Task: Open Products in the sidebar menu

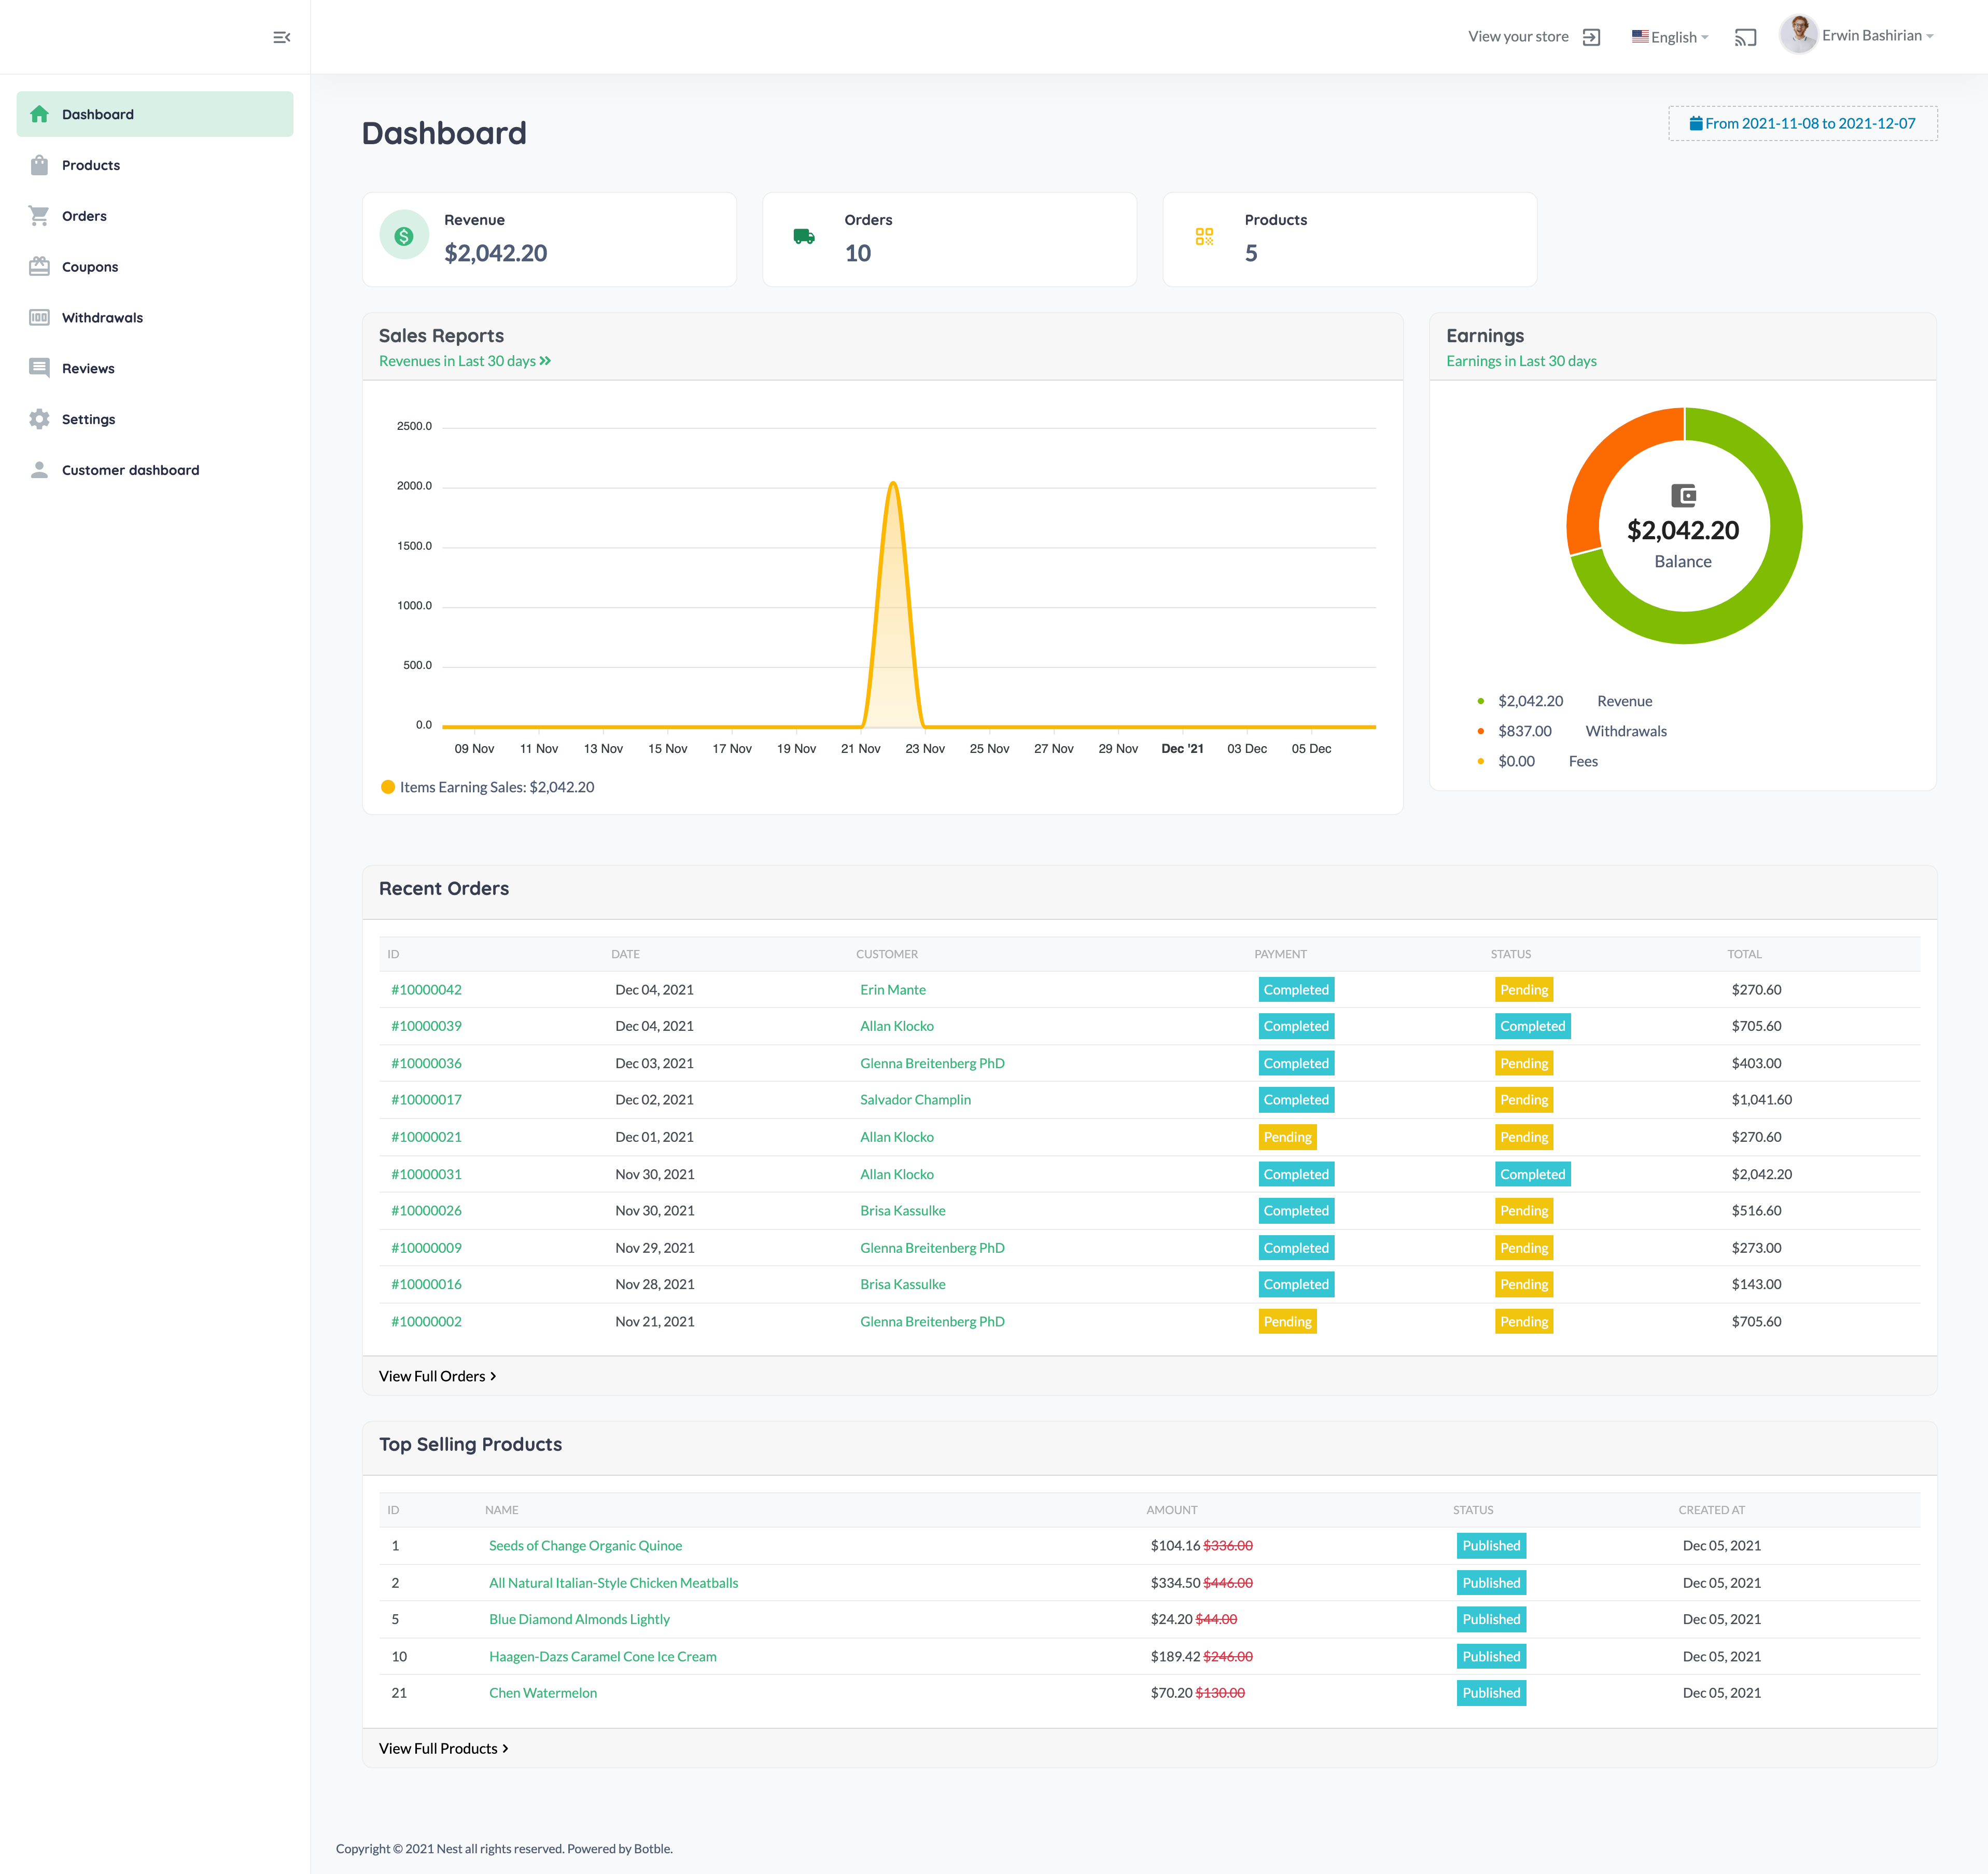Action: tap(155, 165)
